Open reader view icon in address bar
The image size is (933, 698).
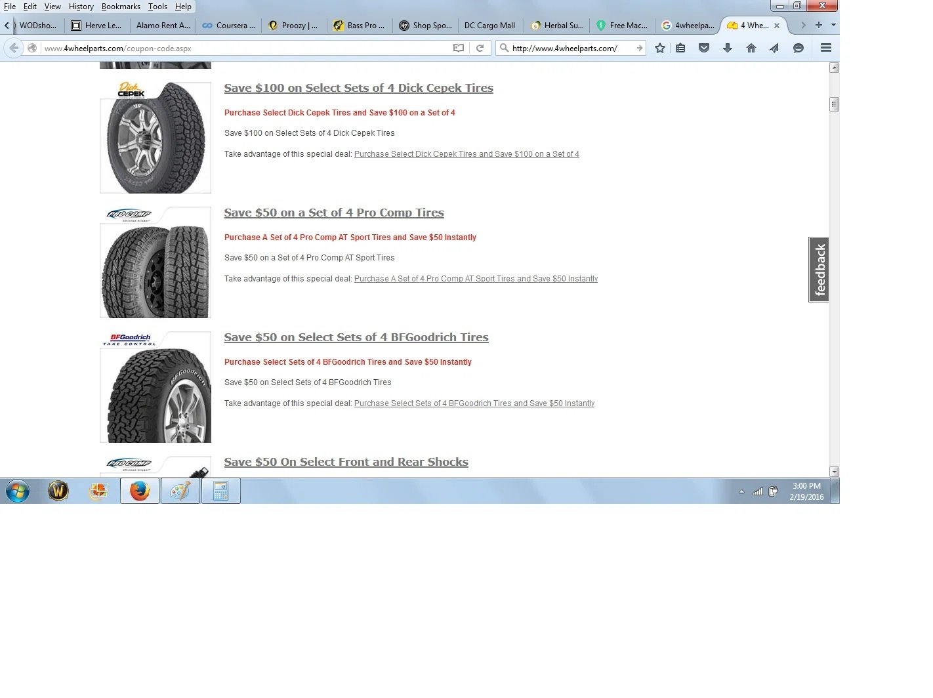[459, 48]
